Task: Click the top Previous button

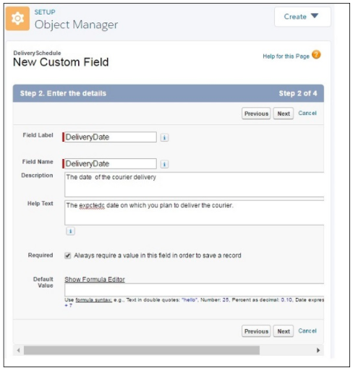Action: pyautogui.click(x=256, y=114)
